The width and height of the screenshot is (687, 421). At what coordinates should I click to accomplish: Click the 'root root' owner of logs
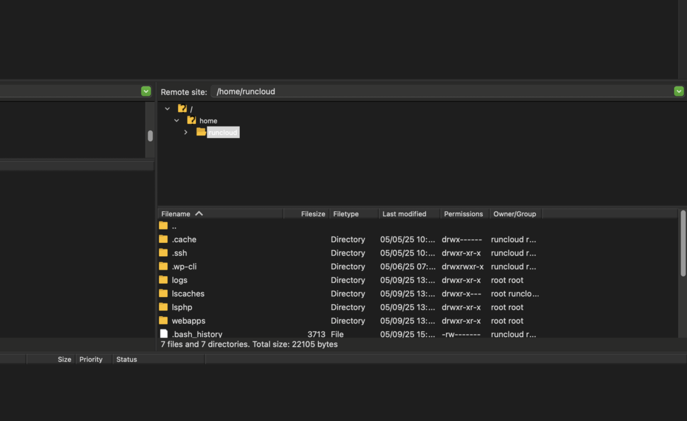click(507, 280)
